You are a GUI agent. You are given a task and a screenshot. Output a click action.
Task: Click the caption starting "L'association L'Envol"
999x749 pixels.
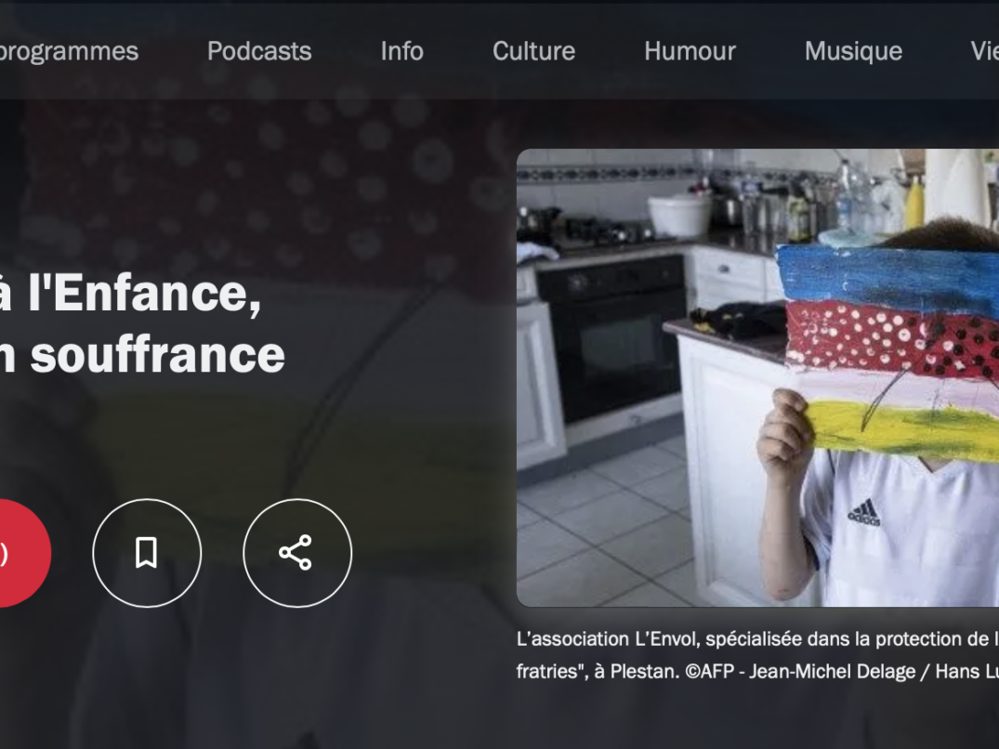coord(757,655)
